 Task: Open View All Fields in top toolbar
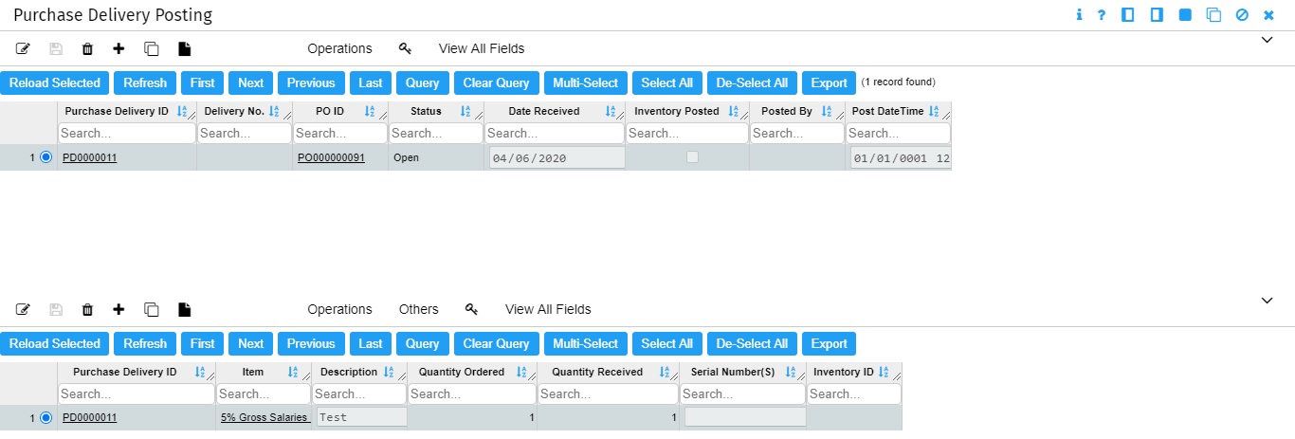(x=482, y=48)
